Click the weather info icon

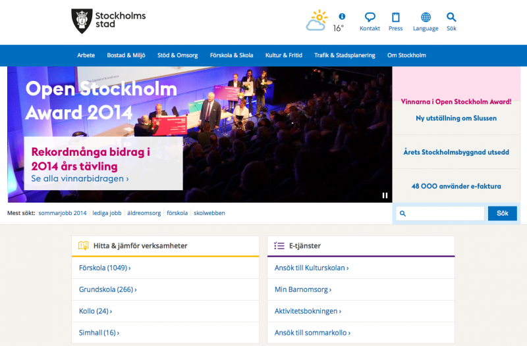(x=342, y=16)
